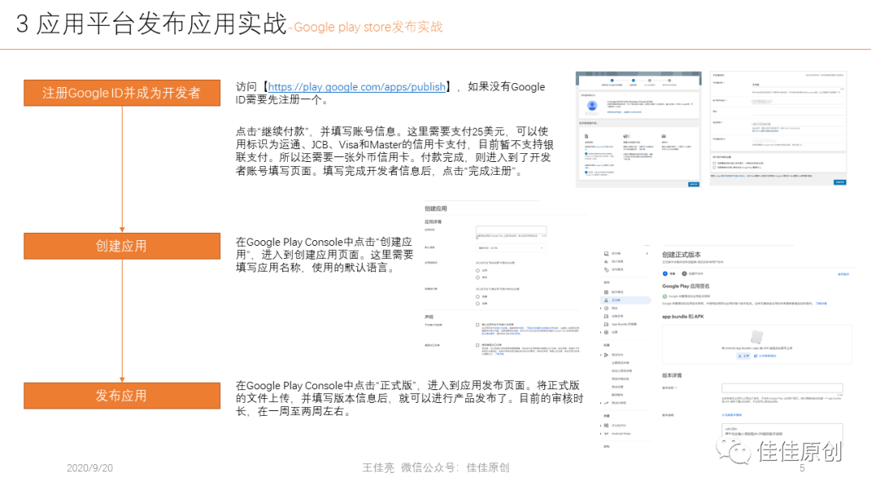Click the heading 创建正式版本
Image resolution: width=871 pixels, height=490 pixels.
point(681,255)
